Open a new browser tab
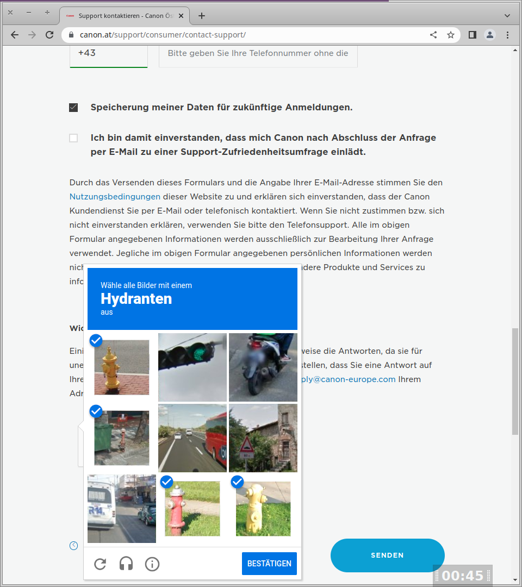 [x=202, y=16]
